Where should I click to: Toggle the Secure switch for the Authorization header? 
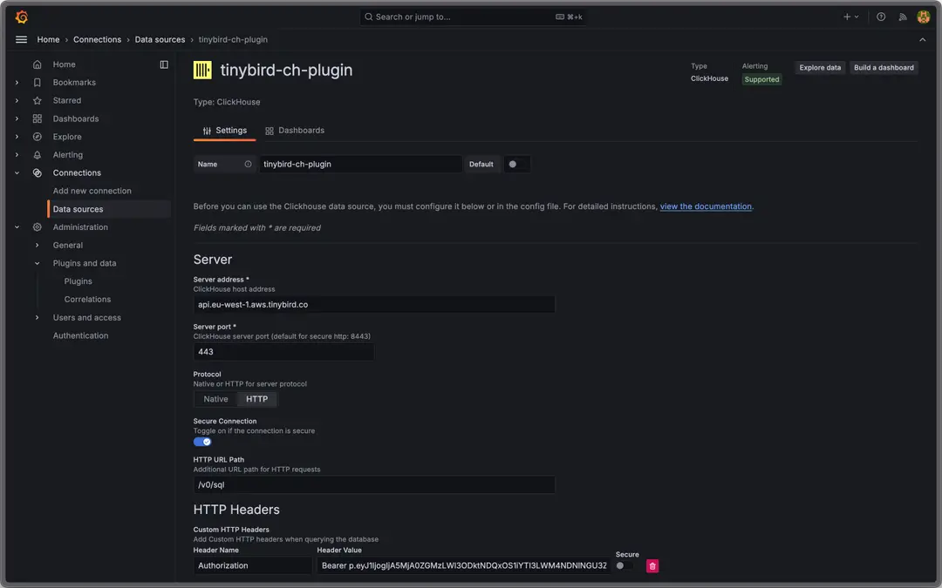click(625, 564)
